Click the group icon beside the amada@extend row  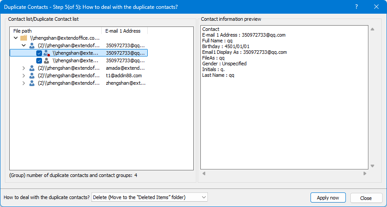[31, 68]
